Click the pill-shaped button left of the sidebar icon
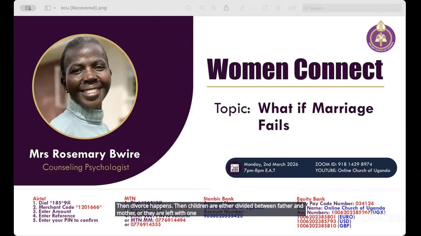421x236 pixels. point(28,8)
